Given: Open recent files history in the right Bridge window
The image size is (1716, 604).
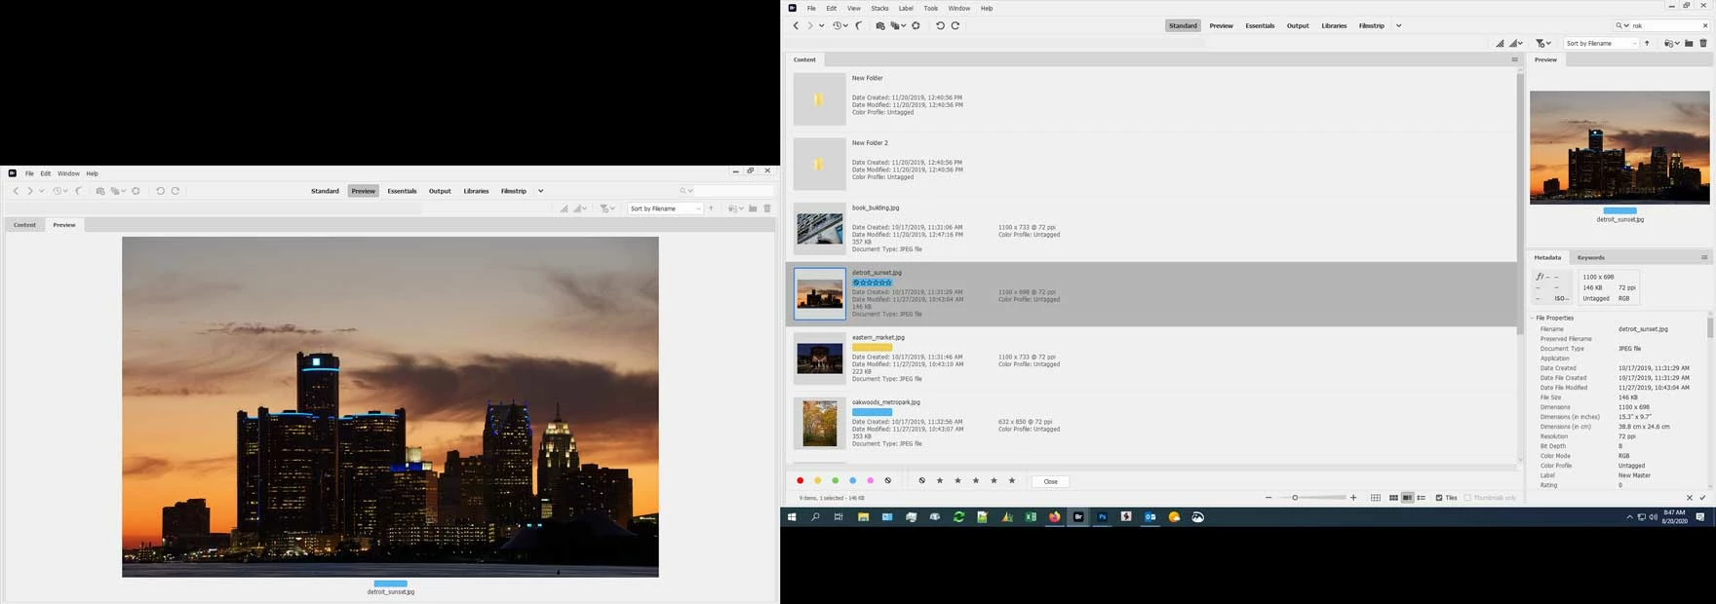Looking at the screenshot, I should pyautogui.click(x=839, y=25).
